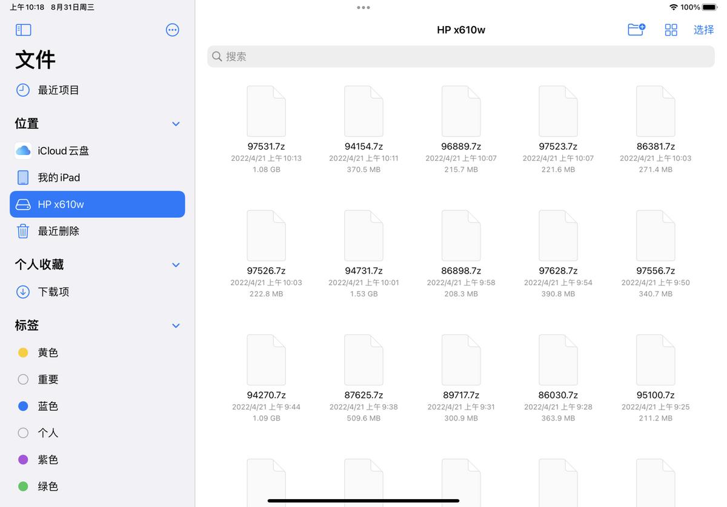Tap the 选择 button
Image resolution: width=727 pixels, height=507 pixels.
coord(703,29)
